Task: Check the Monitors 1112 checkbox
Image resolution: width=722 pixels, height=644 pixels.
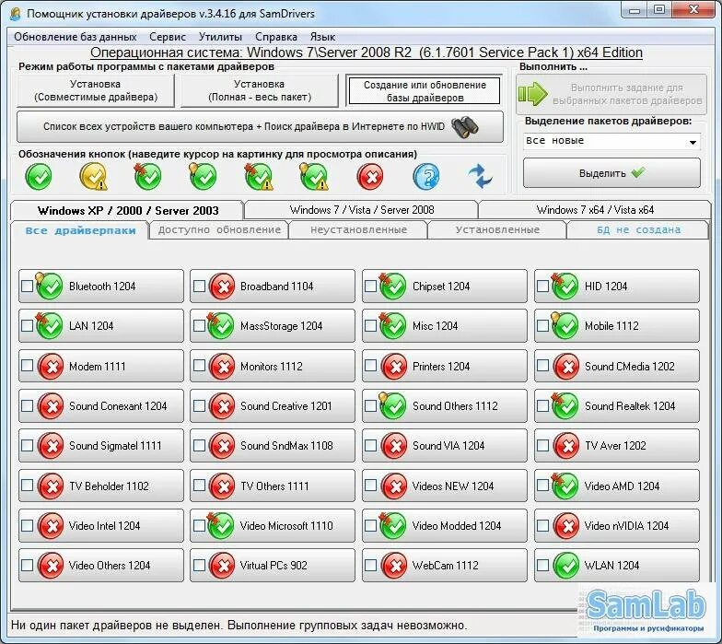Action: coord(199,366)
